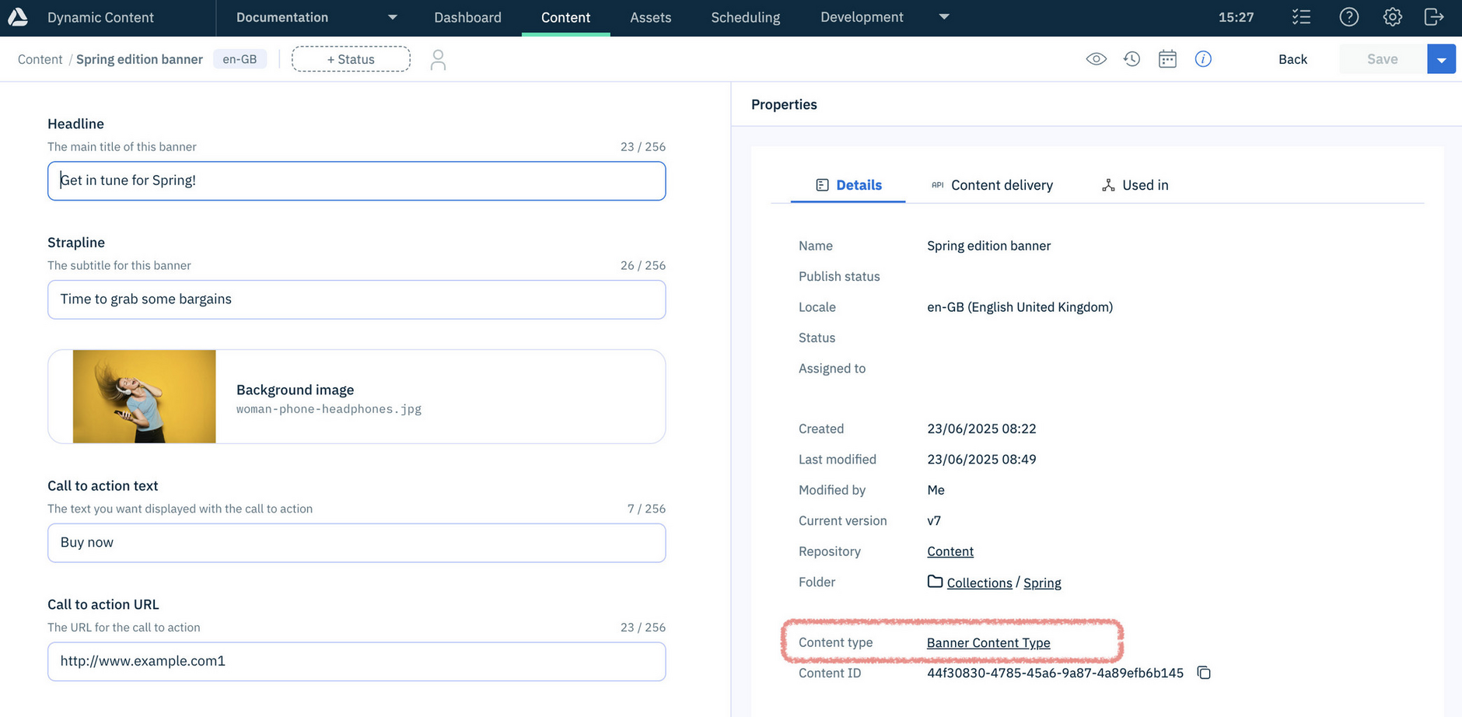Screen dimensions: 1462x717
Task: Expand the Save button dropdown arrow
Action: 1442,58
